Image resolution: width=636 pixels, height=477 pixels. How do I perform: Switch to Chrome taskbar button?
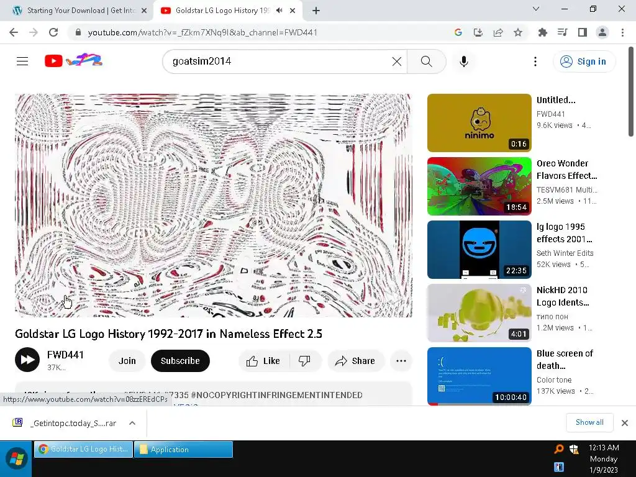click(84, 449)
